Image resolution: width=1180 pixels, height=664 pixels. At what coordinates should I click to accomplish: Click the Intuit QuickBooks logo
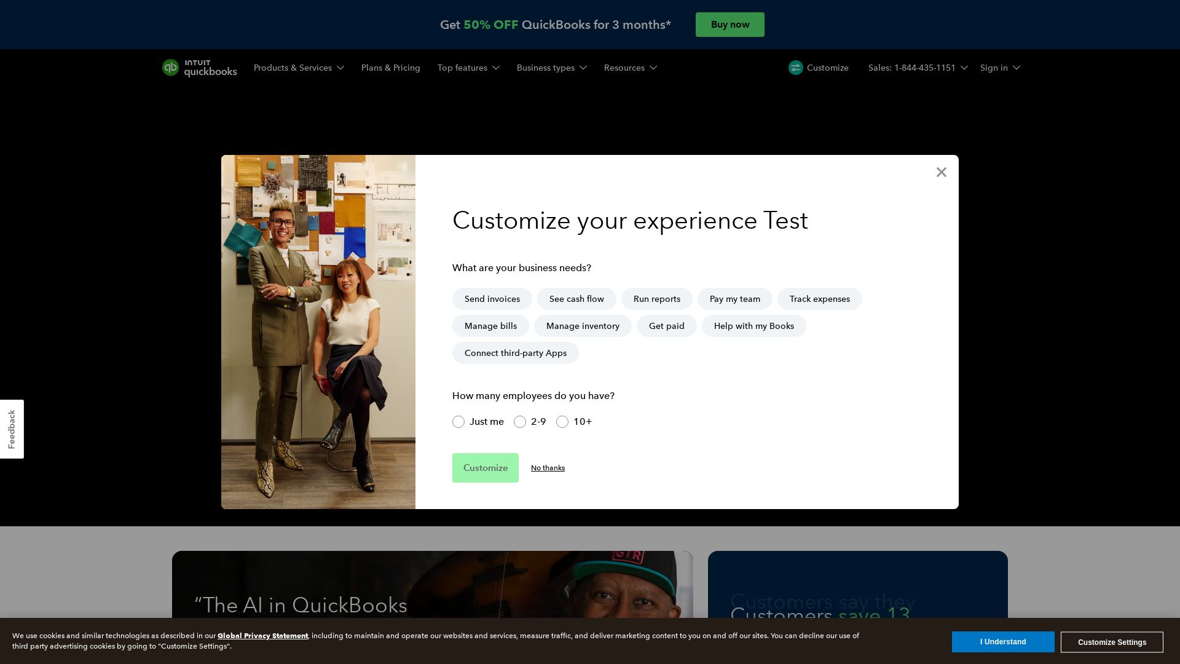(x=199, y=68)
